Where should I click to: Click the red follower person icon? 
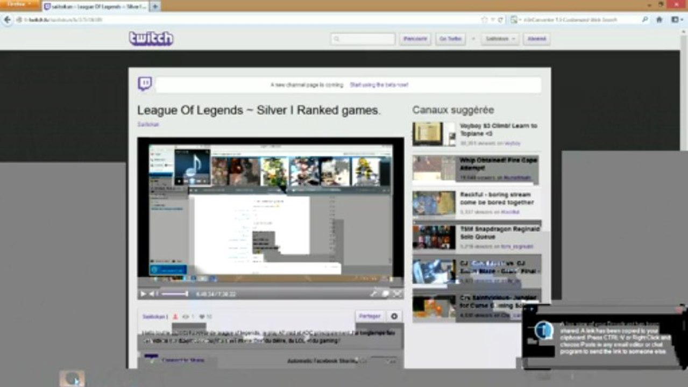point(175,317)
